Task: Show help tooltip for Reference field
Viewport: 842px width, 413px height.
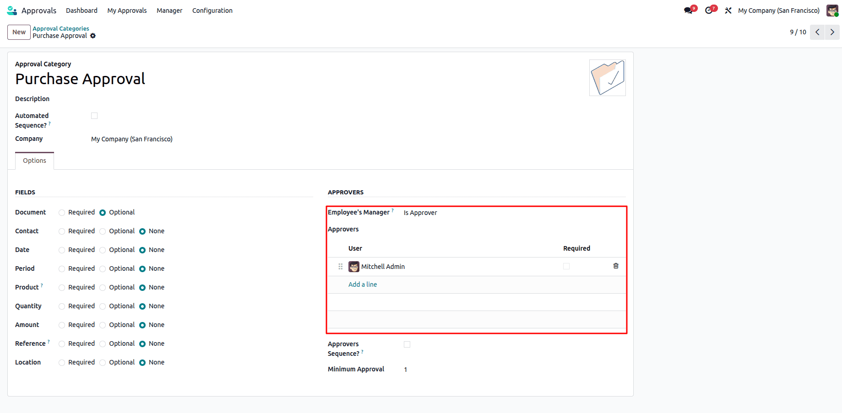Action: [49, 342]
